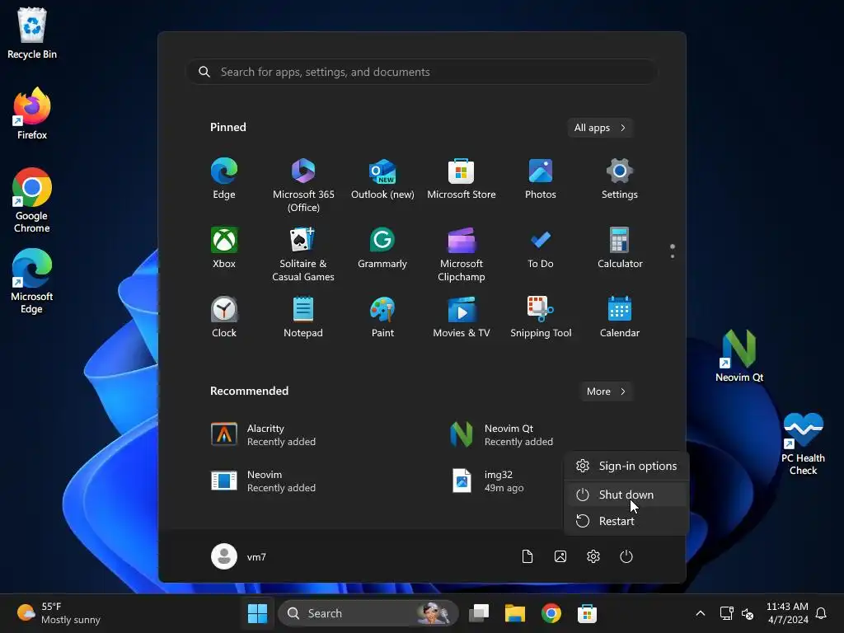Open Outlook (new) pinned app

click(x=382, y=179)
